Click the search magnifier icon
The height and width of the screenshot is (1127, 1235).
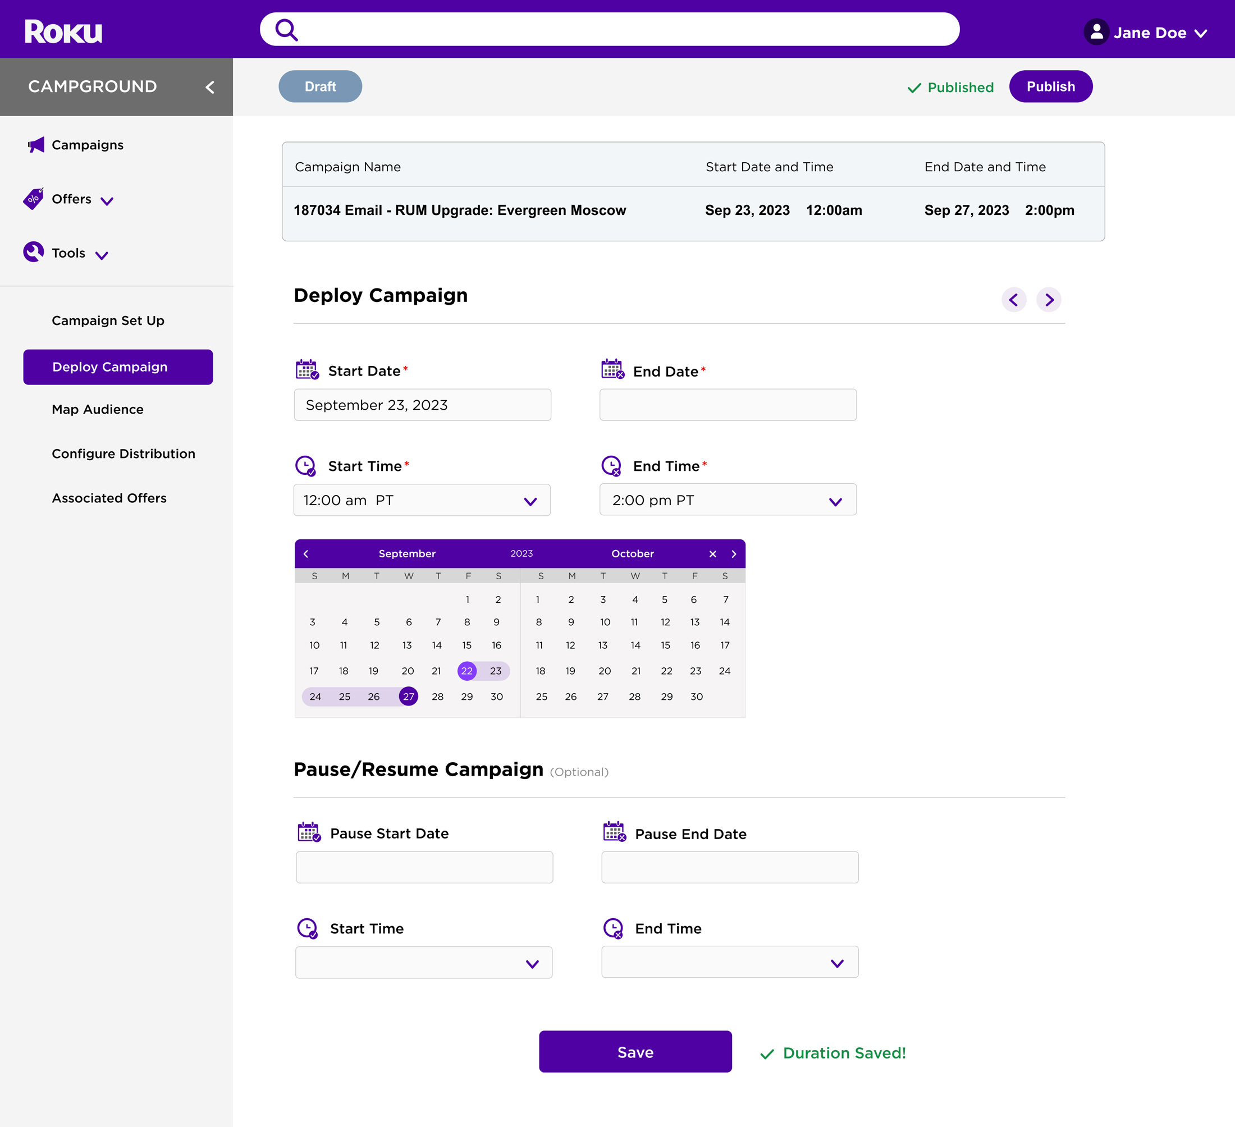click(x=286, y=29)
